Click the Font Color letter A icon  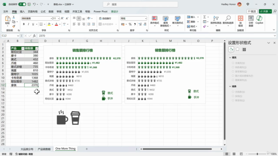point(56,24)
